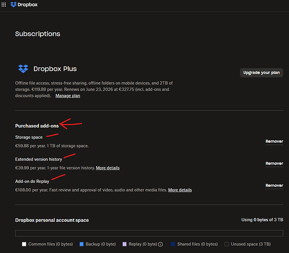Click the Replay purple color swatch
The image size is (289, 253).
[125, 244]
